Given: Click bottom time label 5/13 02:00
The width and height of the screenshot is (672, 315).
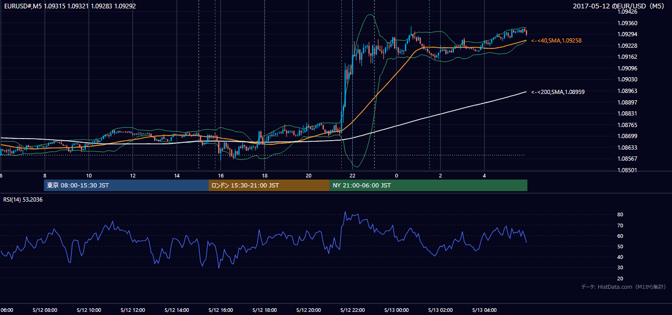Looking at the screenshot, I should coord(441,310).
